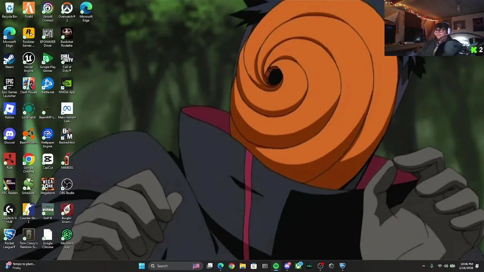484x272 pixels.
Task: Select the NVIDIA App desktop icon
Action: click(67, 86)
